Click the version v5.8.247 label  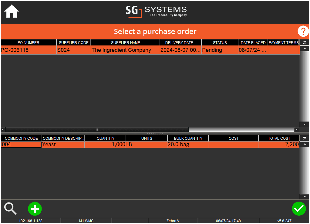click(285, 221)
